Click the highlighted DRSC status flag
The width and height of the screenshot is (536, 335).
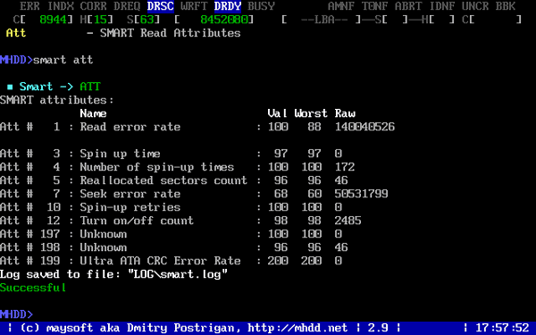click(x=161, y=6)
